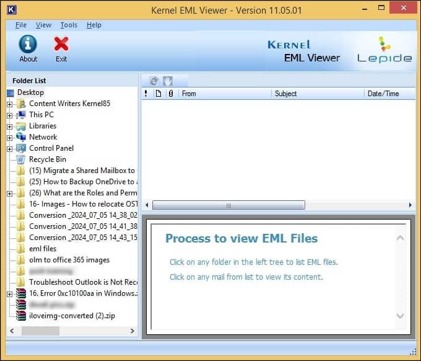Click 'Process to view EML Files' heading
Viewport: 421px width, 361px height.
(x=241, y=238)
